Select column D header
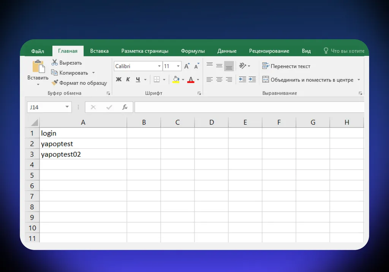The image size is (389, 272). 211,123
